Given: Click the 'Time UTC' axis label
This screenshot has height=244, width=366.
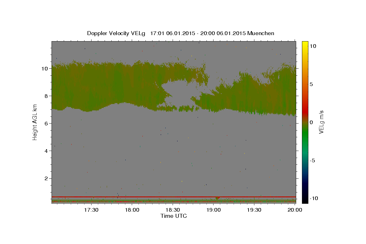Looking at the screenshot, I should (x=174, y=216).
